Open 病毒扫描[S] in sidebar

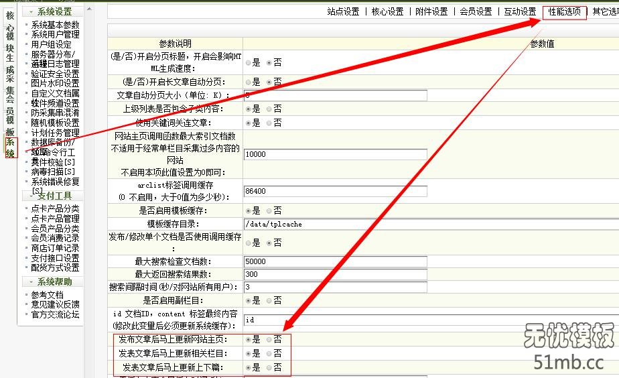tap(53, 172)
